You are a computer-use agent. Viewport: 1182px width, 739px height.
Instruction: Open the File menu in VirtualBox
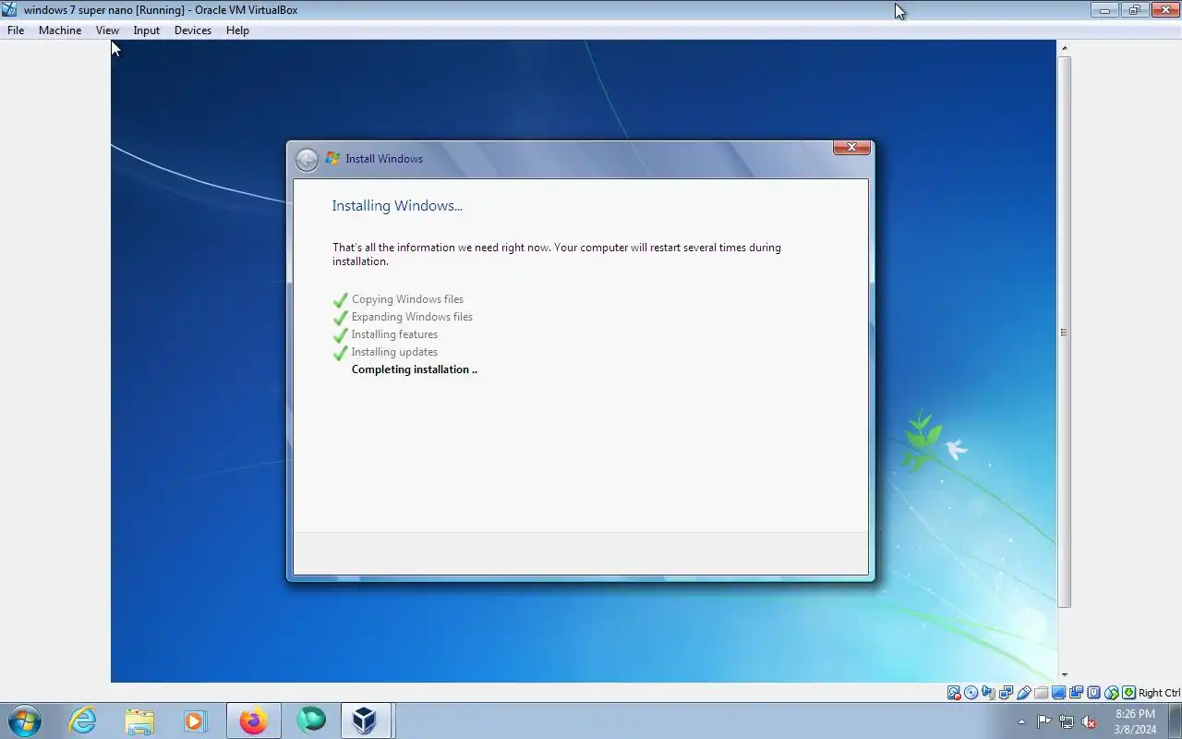pos(16,30)
